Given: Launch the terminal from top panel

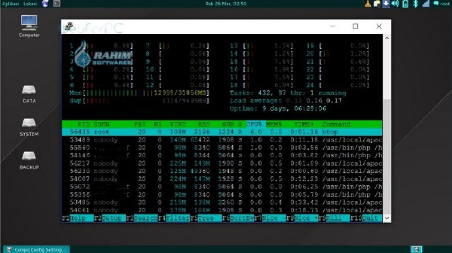Looking at the screenshot, I should tap(57, 4).
